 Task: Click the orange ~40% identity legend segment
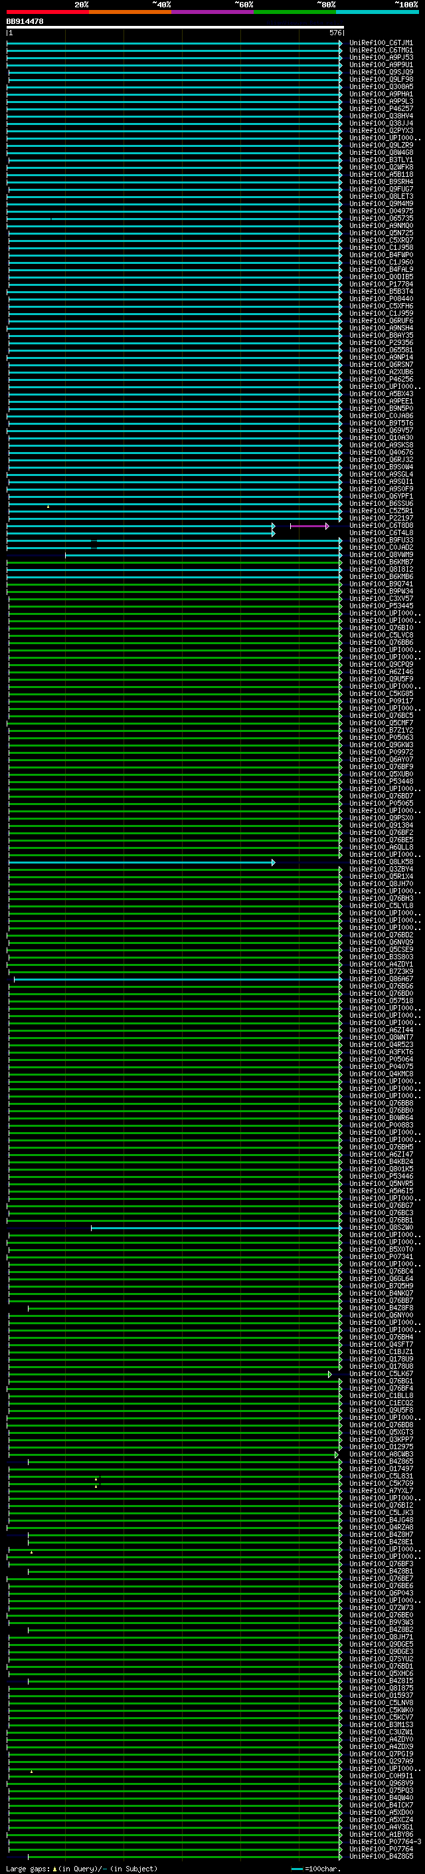(130, 12)
